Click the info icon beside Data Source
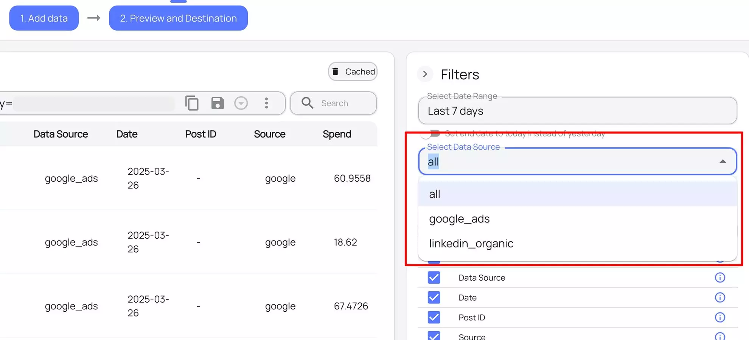 [x=720, y=278]
